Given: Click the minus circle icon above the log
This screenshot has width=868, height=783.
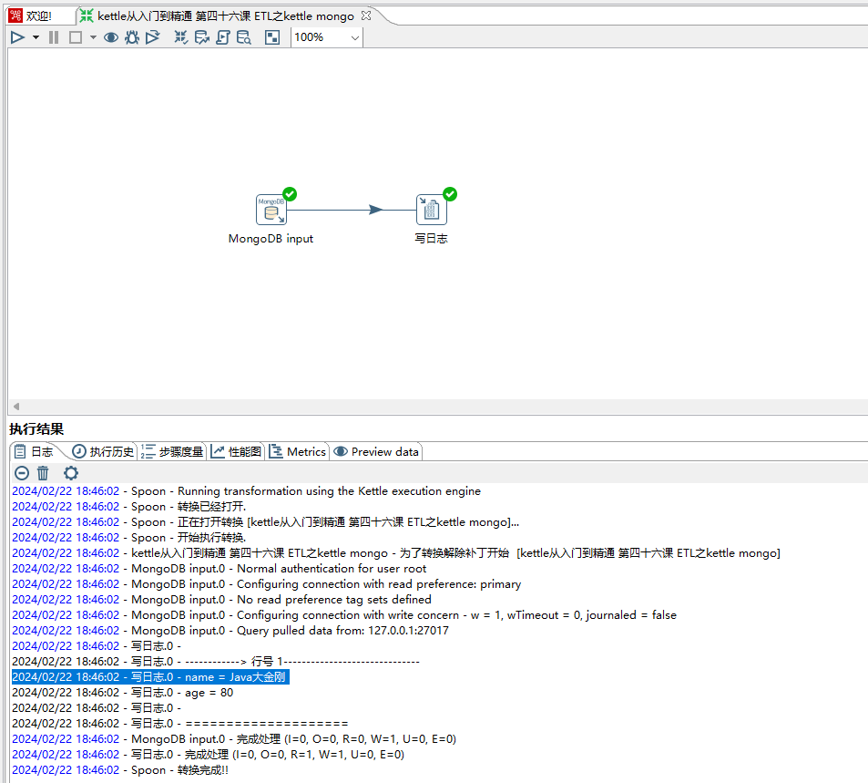Looking at the screenshot, I should (21, 472).
